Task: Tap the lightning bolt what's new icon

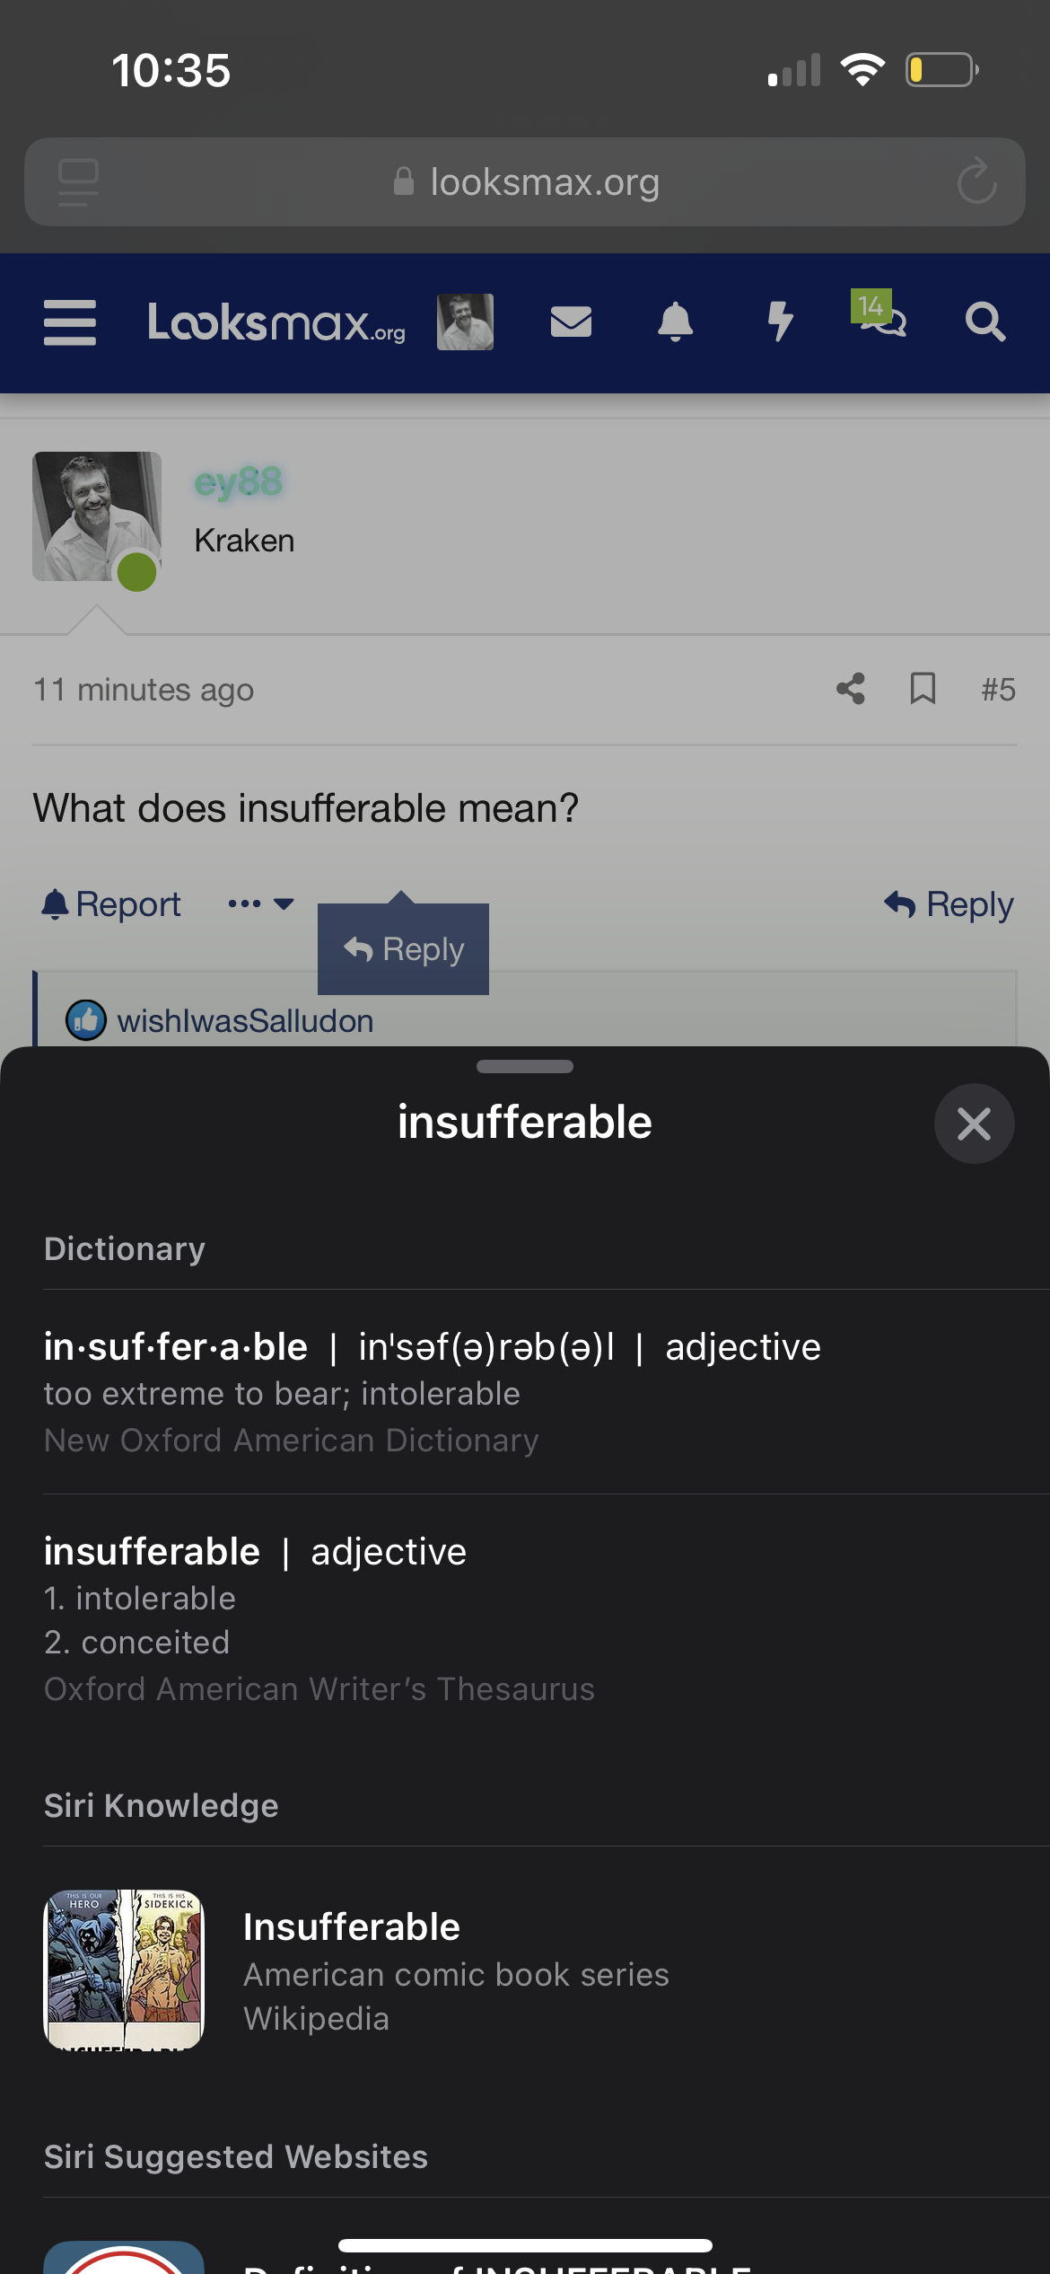Action: point(781,322)
